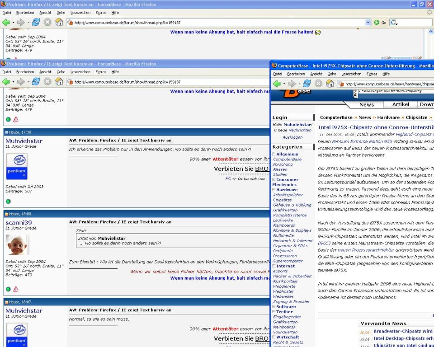The image size is (434, 347).
Task: Open Grafikkarten link under Hardware category
Action: coord(285,210)
